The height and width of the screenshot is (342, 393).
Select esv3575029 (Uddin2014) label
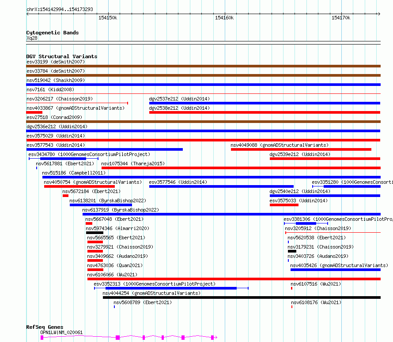pos(56,136)
